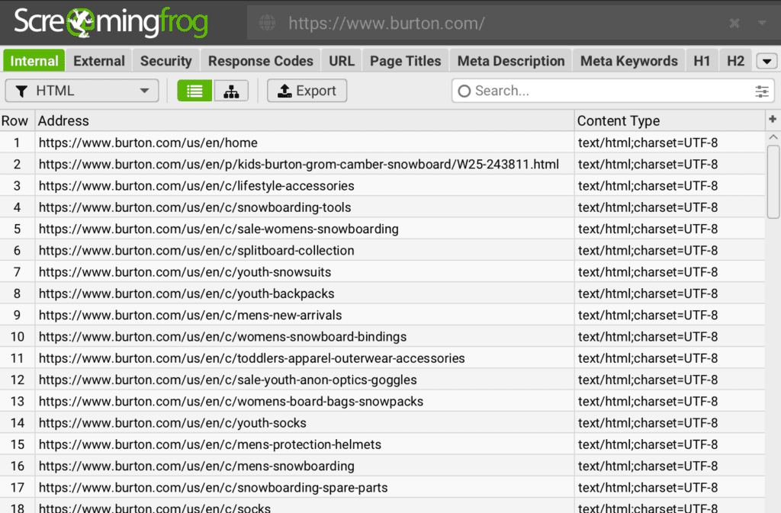This screenshot has height=513, width=781.
Task: Click the search magnifier circle icon
Action: coord(464,91)
